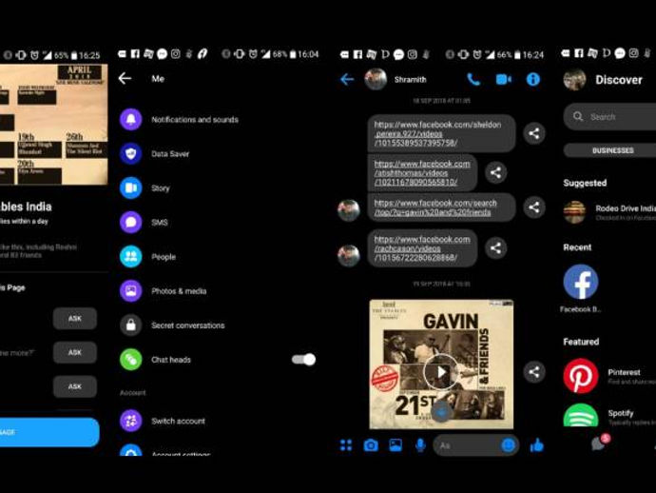Play the Gavin & Friends video
The height and width of the screenshot is (493, 656).
pos(441,372)
